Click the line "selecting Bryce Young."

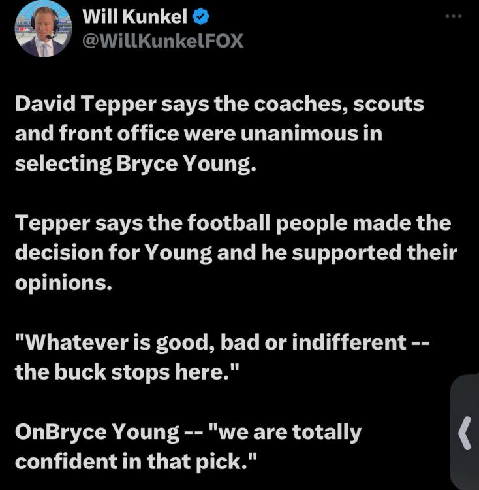(x=136, y=163)
